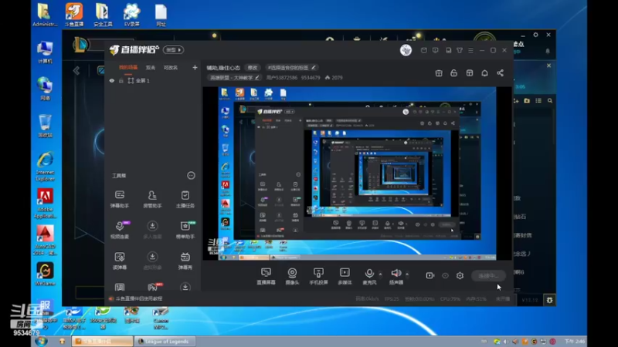The width and height of the screenshot is (618, 347).
Task: Open the 主播任务 streamer tasks tool
Action: (185, 199)
